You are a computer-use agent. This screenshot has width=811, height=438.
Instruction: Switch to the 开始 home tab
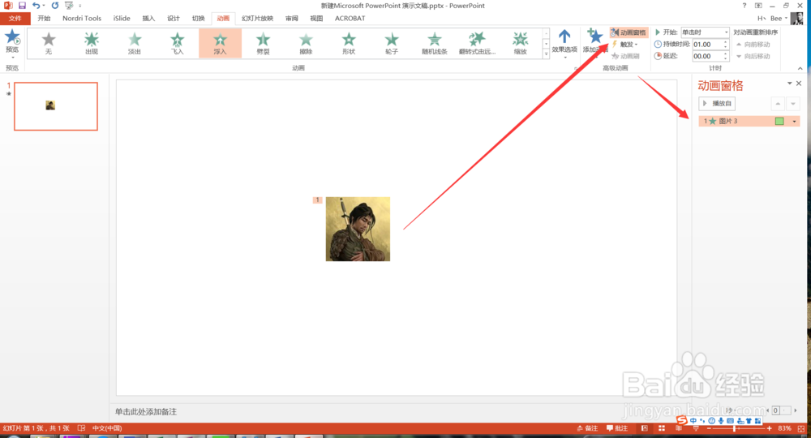coord(44,19)
